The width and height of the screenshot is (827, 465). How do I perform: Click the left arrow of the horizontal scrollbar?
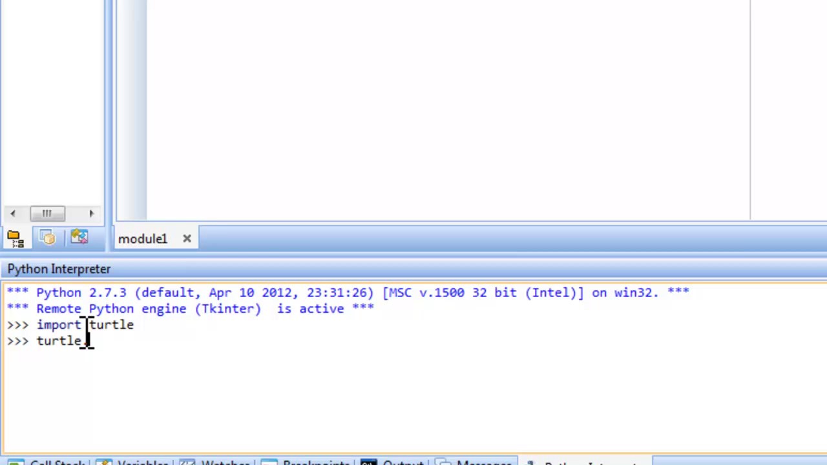12,213
